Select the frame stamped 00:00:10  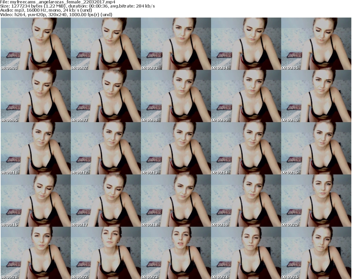(316, 96)
